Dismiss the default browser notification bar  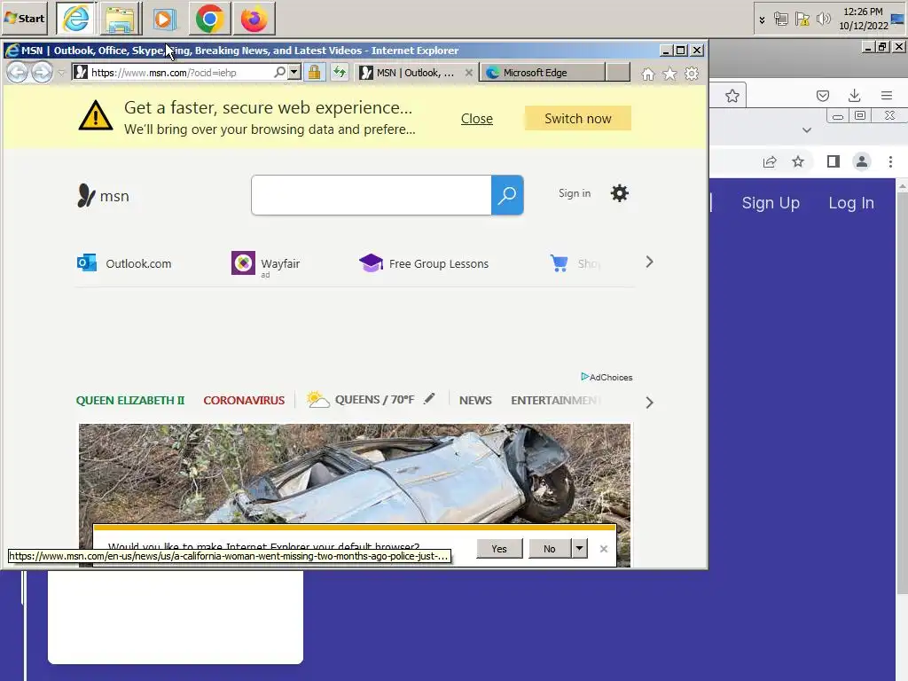[603, 548]
